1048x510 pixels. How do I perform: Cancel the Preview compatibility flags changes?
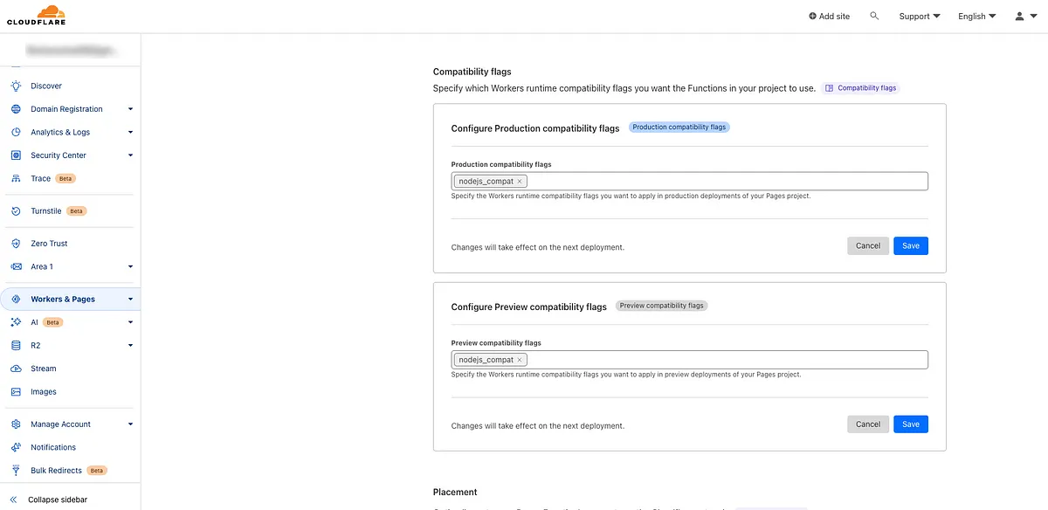867,424
